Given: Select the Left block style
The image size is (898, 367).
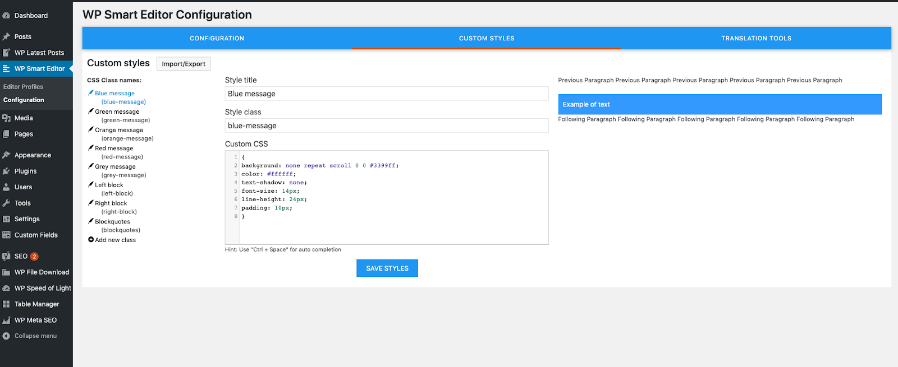Looking at the screenshot, I should pos(109,185).
